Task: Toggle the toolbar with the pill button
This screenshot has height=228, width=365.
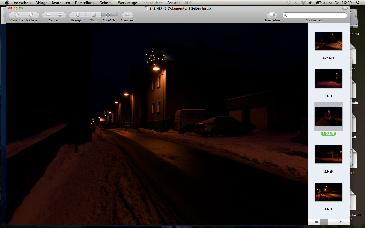Action: click(345, 8)
